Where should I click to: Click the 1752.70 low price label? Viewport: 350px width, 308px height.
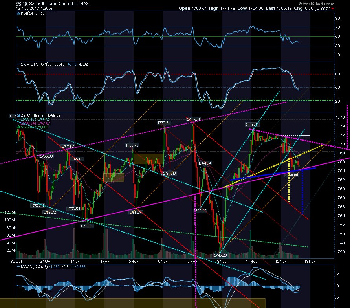[87, 226]
